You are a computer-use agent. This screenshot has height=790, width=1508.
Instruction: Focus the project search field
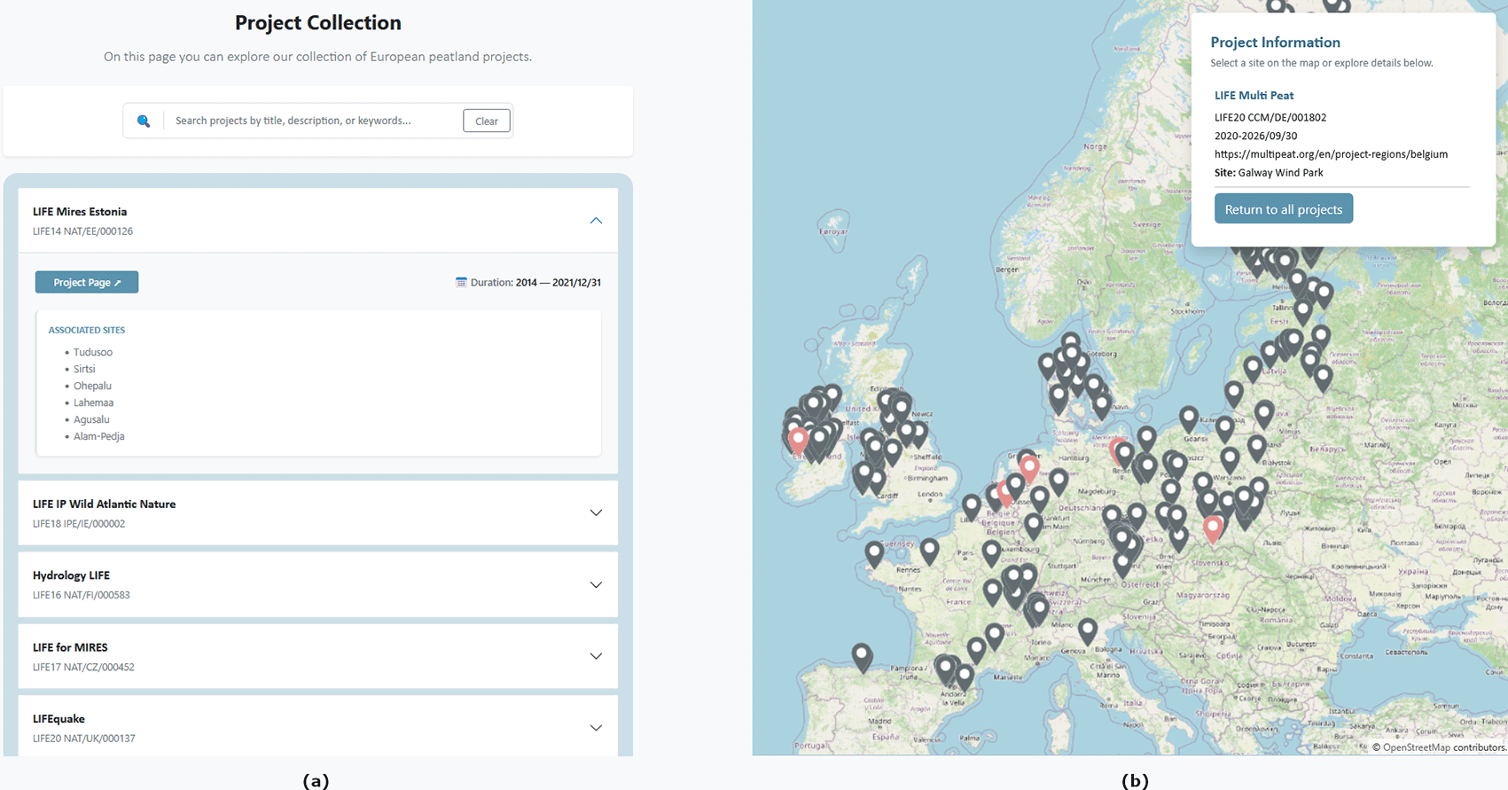[313, 121]
